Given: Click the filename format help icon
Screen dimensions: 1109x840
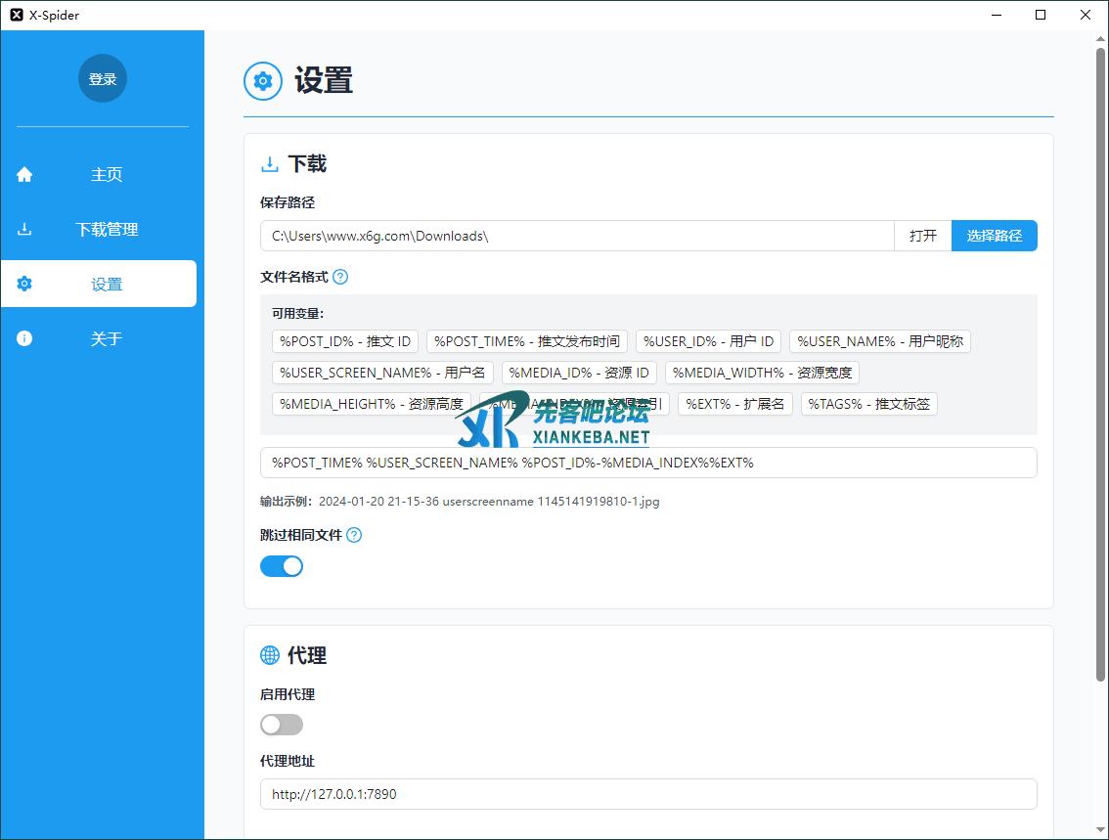Looking at the screenshot, I should point(340,277).
